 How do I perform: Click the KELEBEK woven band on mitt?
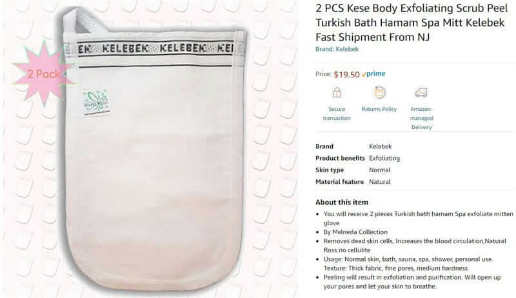[x=155, y=48]
